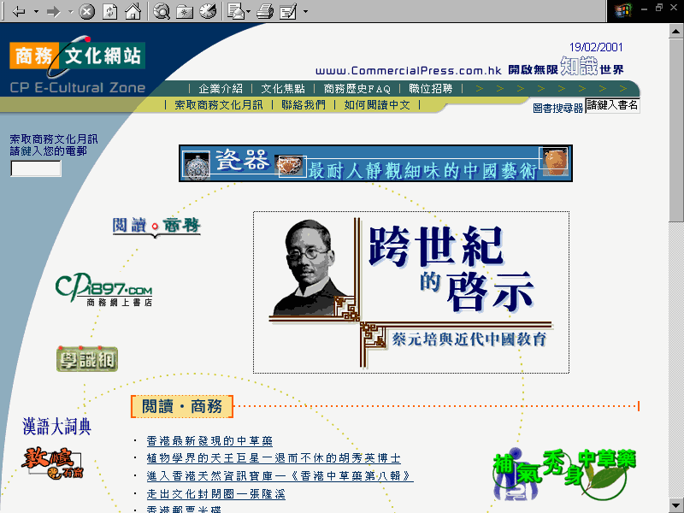Open the Favorites folder icon

coord(185,11)
